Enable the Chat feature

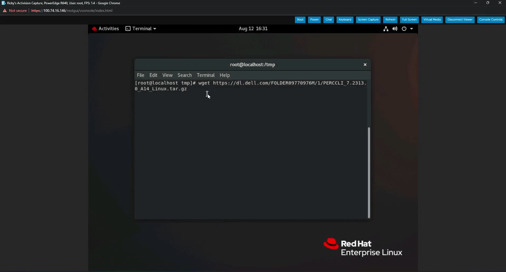pos(328,19)
